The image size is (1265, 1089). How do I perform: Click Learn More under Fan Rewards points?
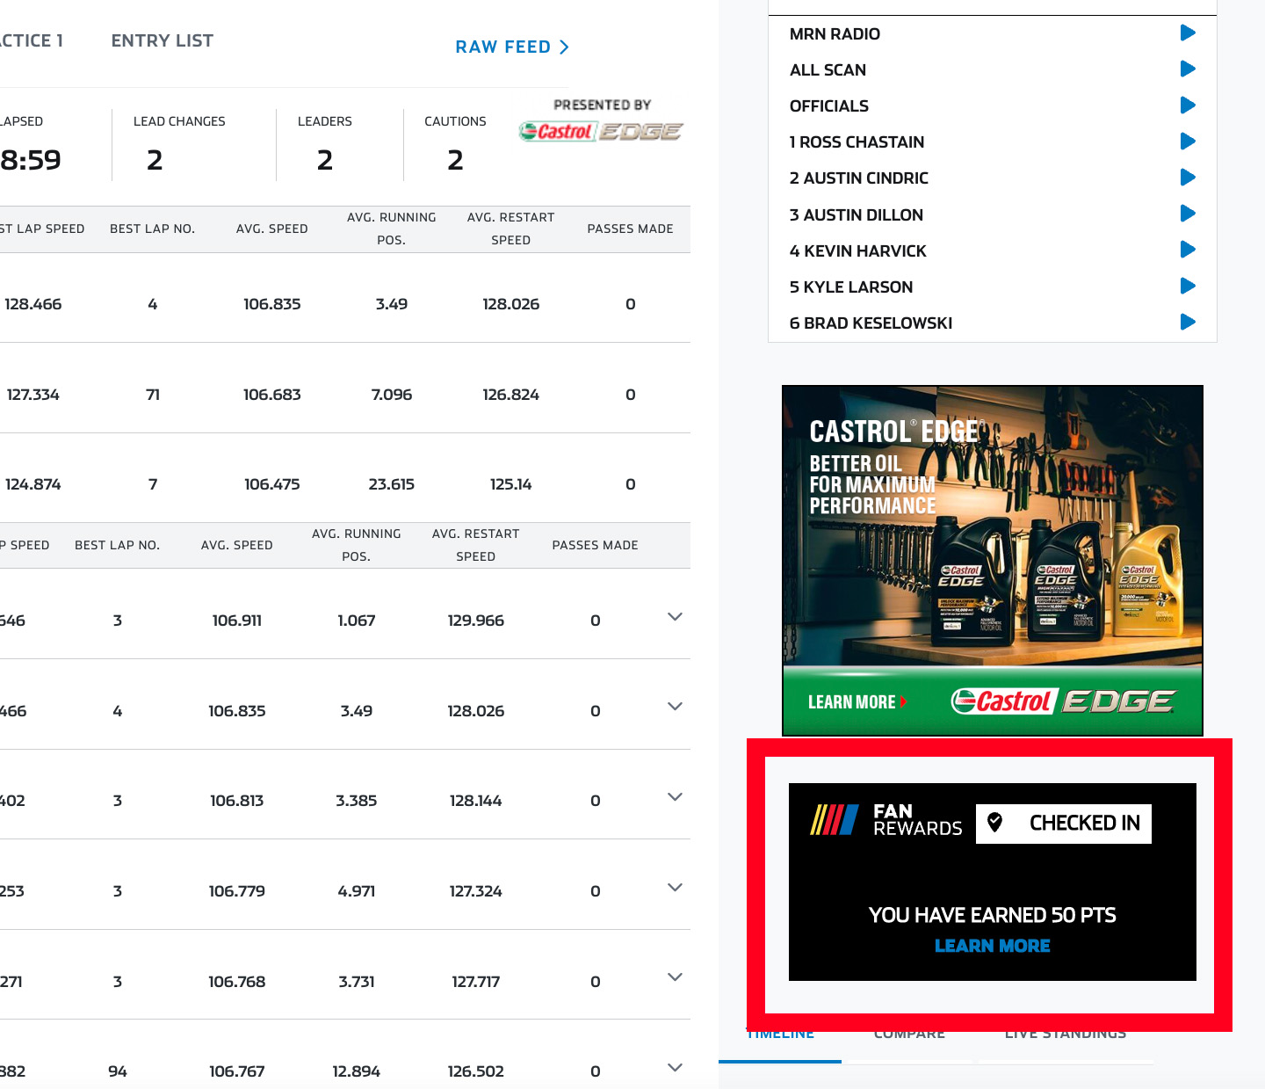992,946
